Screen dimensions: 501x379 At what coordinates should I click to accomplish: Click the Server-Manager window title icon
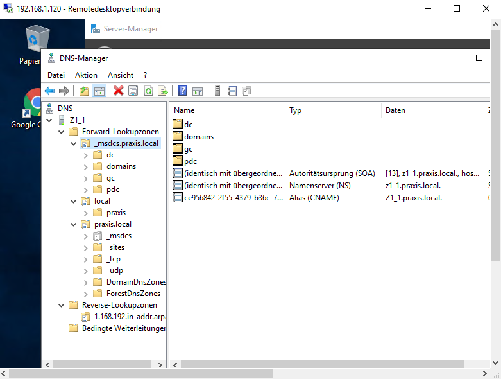coord(95,29)
